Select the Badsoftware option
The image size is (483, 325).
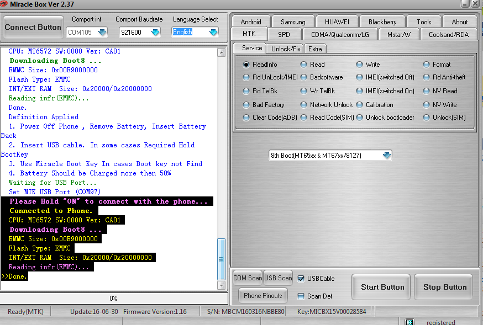click(303, 77)
